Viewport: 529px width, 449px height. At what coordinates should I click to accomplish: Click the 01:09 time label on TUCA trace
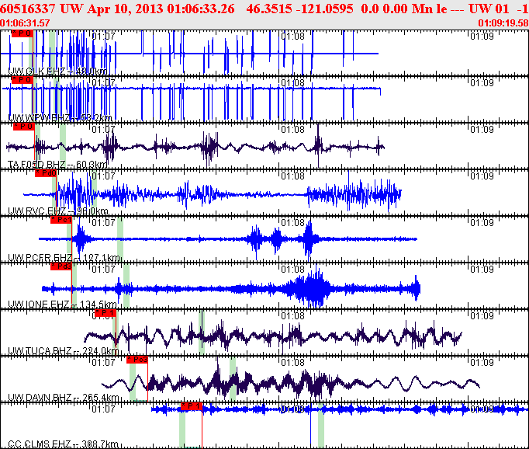pyautogui.click(x=482, y=315)
